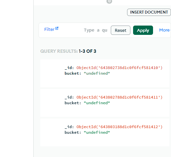
Task: Focus the 'Type a query' filter input
Action: 95,30
